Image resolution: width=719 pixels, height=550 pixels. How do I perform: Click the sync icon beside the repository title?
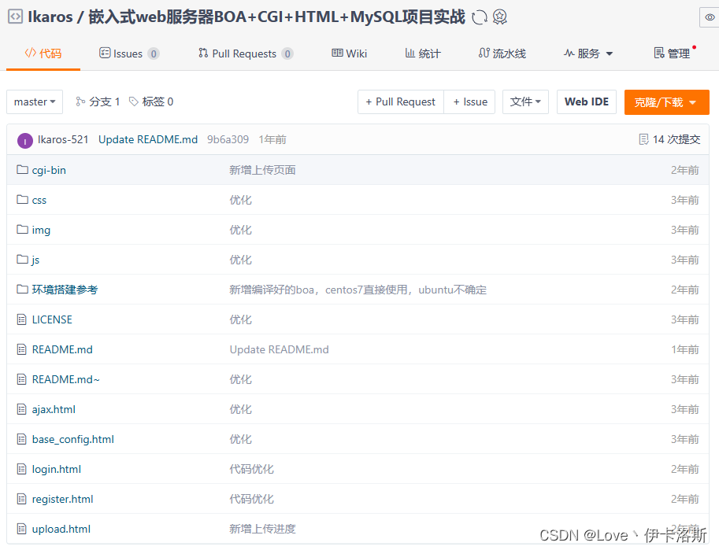tap(479, 17)
